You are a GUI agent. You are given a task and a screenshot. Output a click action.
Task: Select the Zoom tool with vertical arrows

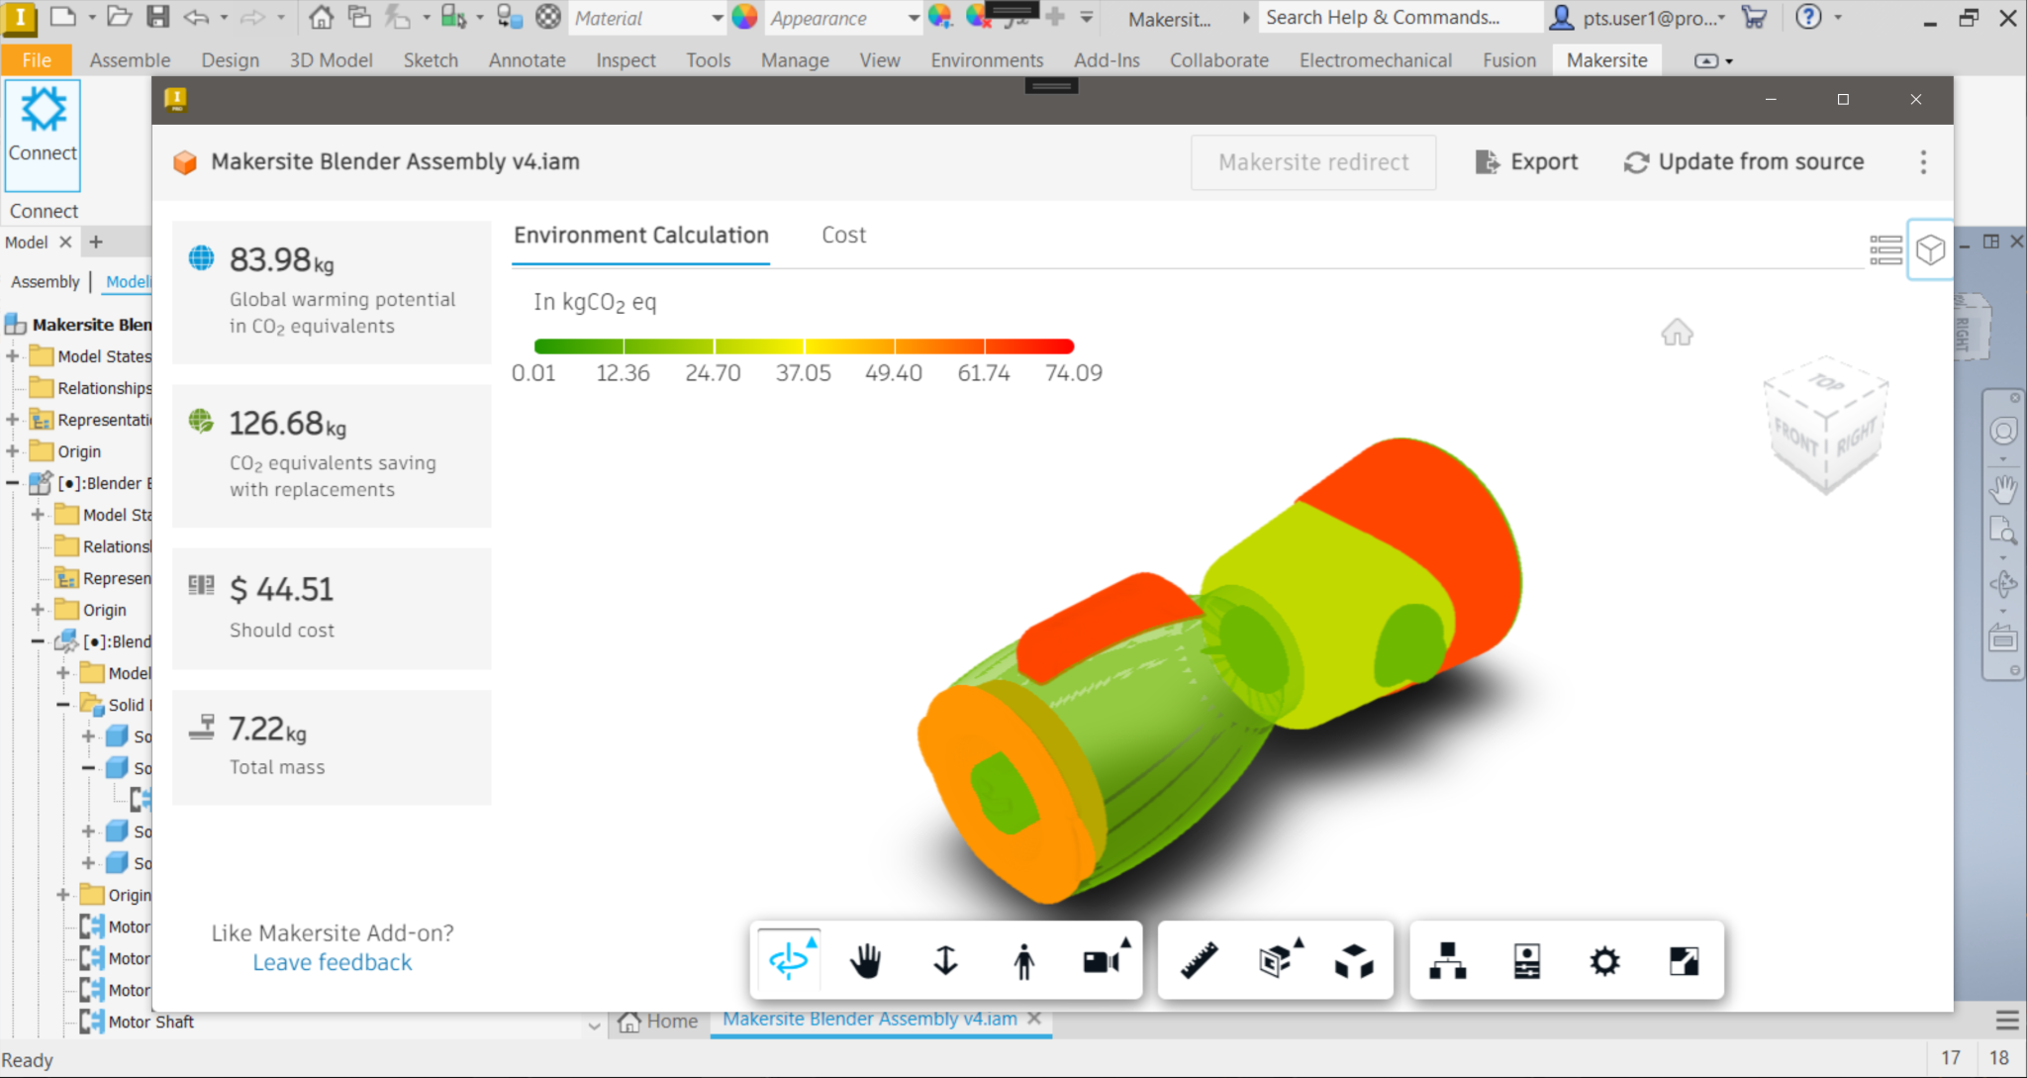pyautogui.click(x=946, y=959)
